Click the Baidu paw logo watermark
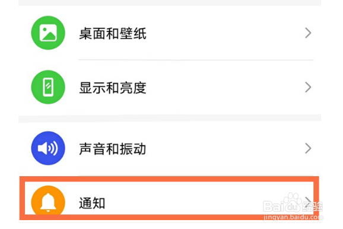 click(293, 202)
